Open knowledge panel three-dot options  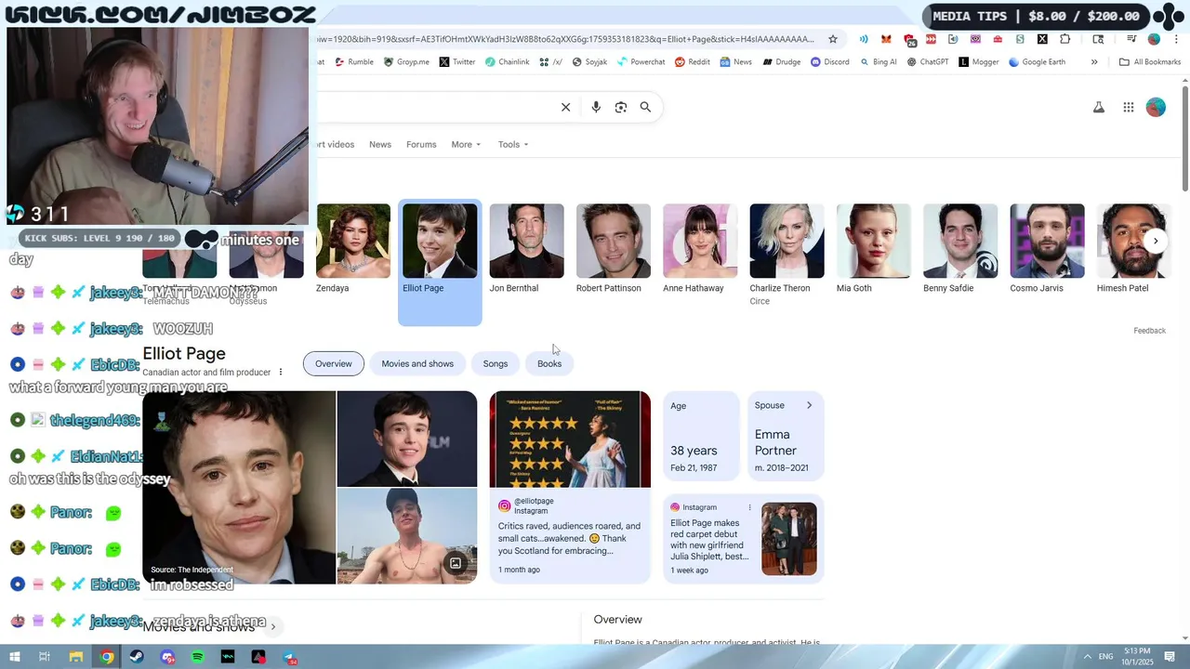point(281,373)
